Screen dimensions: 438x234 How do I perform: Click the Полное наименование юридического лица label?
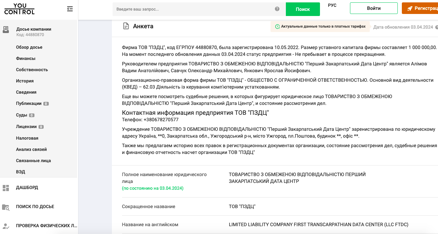click(164, 178)
